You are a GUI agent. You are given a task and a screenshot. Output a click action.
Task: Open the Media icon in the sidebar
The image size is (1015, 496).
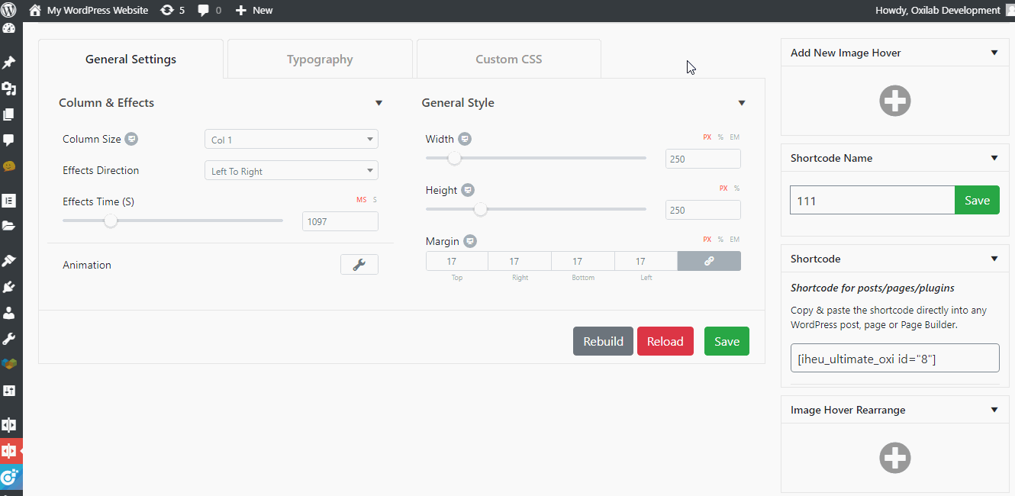coord(9,89)
